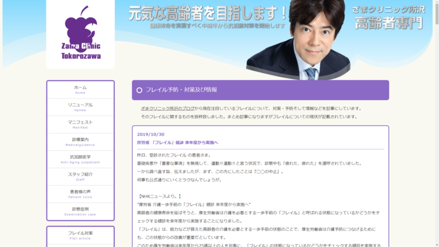Select 抗加齢医学 Anti-Aging outpatient menu
439x247 pixels.
pyautogui.click(x=80, y=159)
